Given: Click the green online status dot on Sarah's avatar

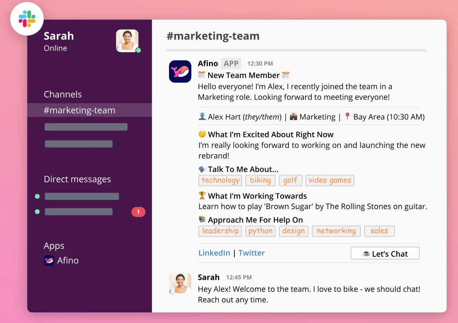Looking at the screenshot, I should coord(138,50).
